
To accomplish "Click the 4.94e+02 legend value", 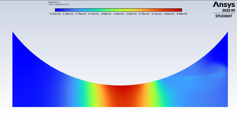I will (118, 14).
